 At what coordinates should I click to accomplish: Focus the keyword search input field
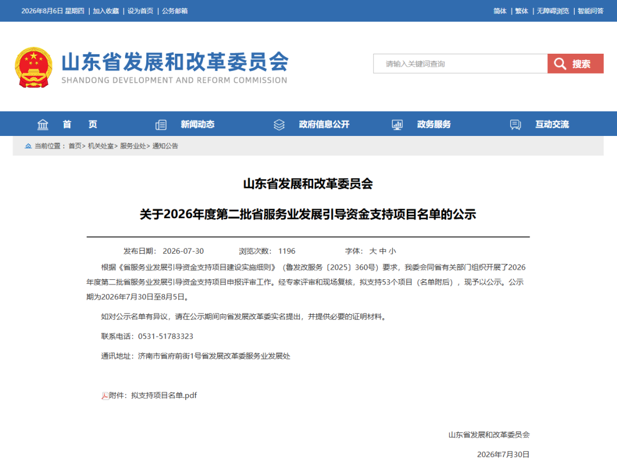[x=460, y=64]
